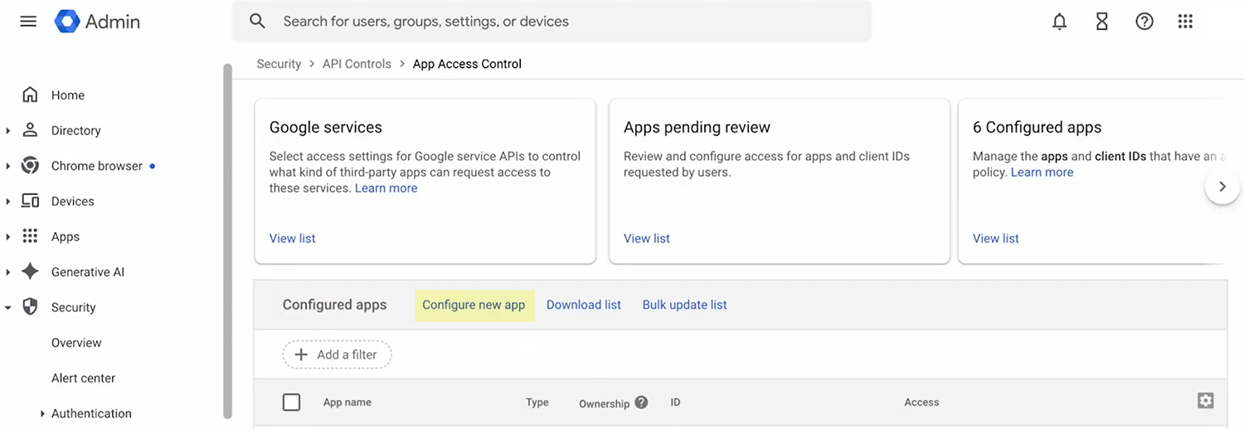Click Add a filter button
1244x429 pixels.
pos(337,354)
